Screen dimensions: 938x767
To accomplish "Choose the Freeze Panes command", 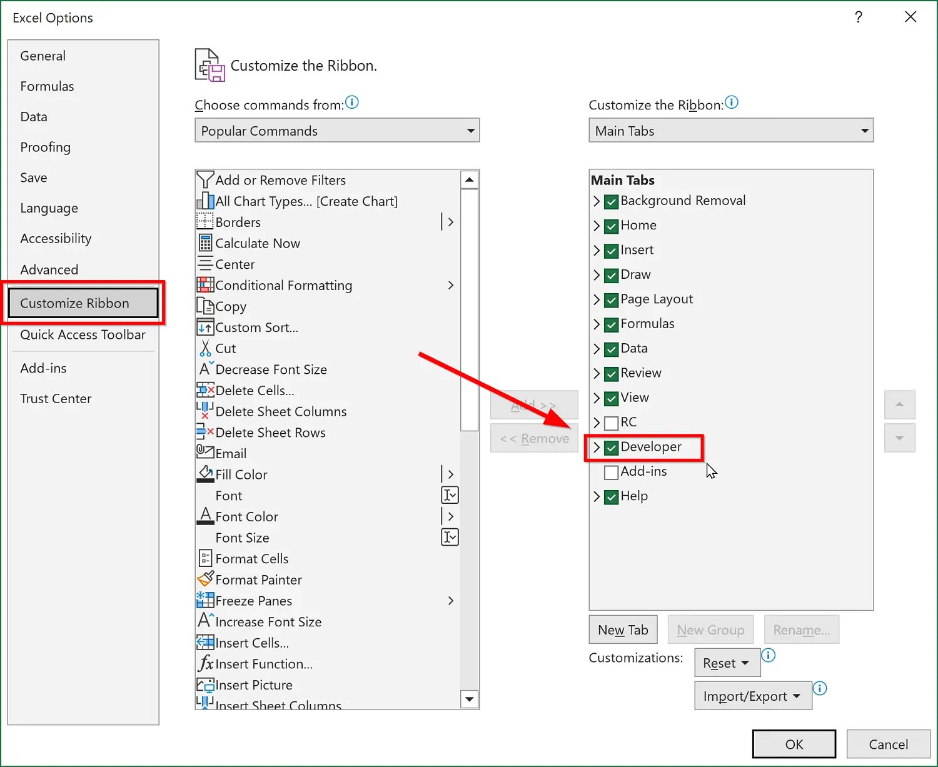I will (x=253, y=601).
